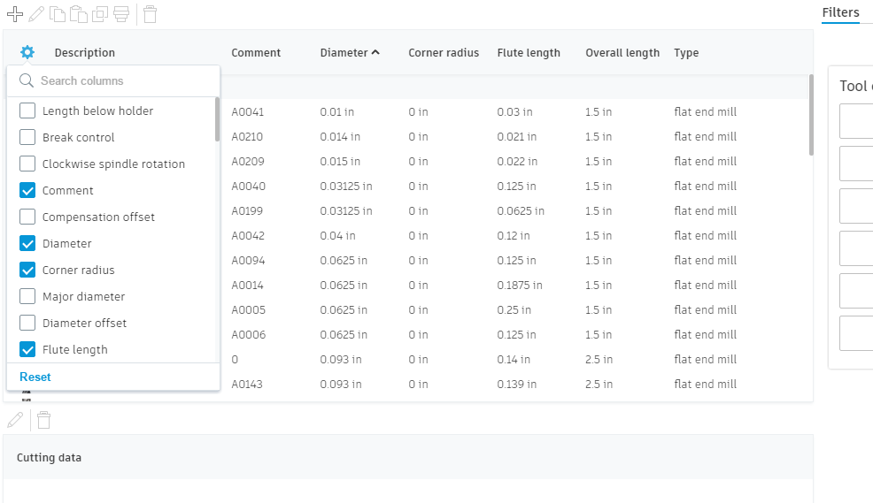Sort by the Flute length column header

point(529,53)
